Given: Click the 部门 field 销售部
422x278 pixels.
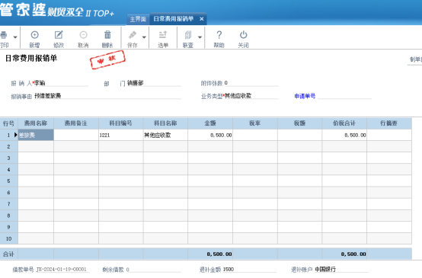Looking at the screenshot, I should [154, 83].
